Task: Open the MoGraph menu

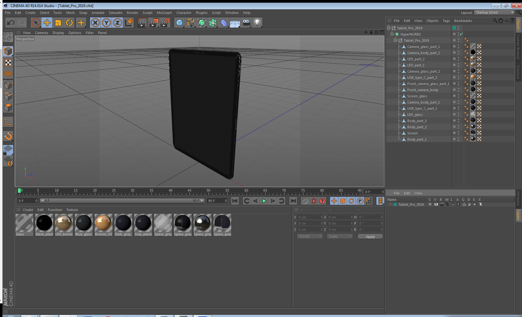Action: tap(164, 13)
